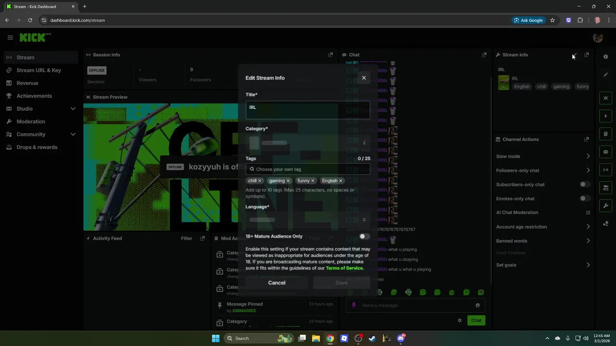Image resolution: width=616 pixels, height=346 pixels.
Task: Open Moderation in the sidebar
Action: 41,122
